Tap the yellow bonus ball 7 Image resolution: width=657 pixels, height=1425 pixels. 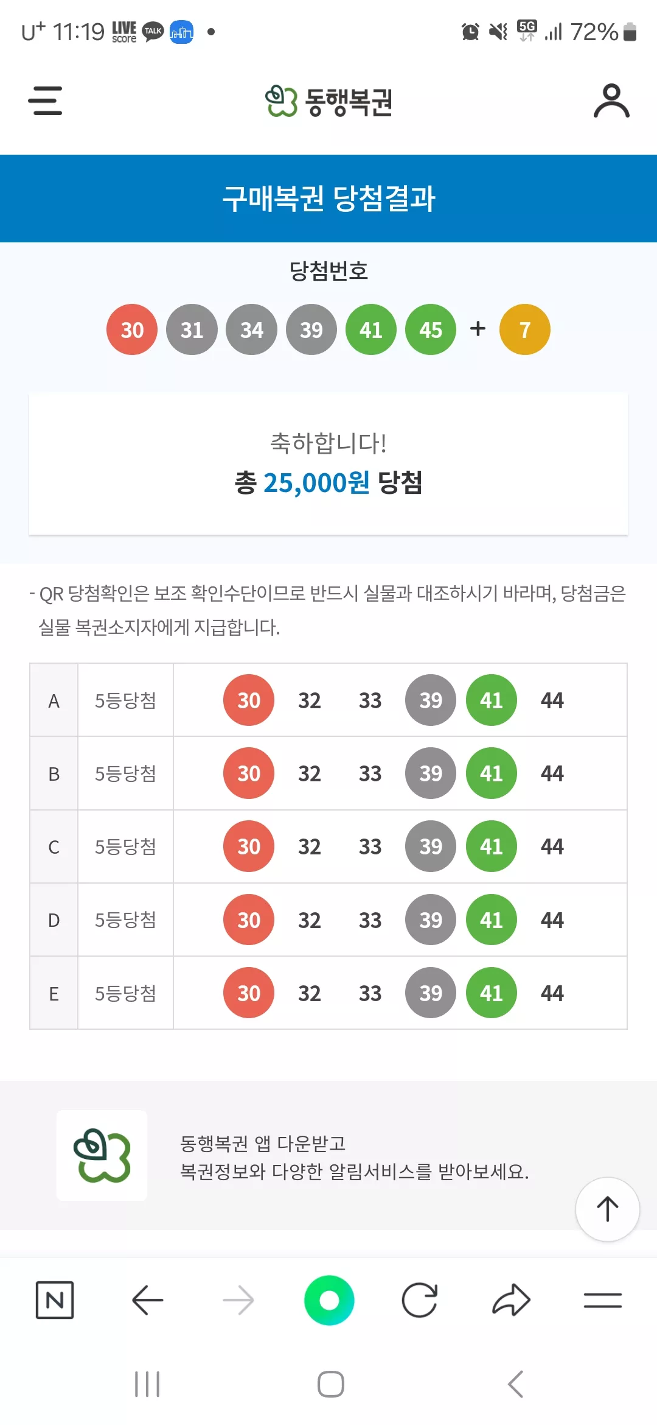[524, 329]
